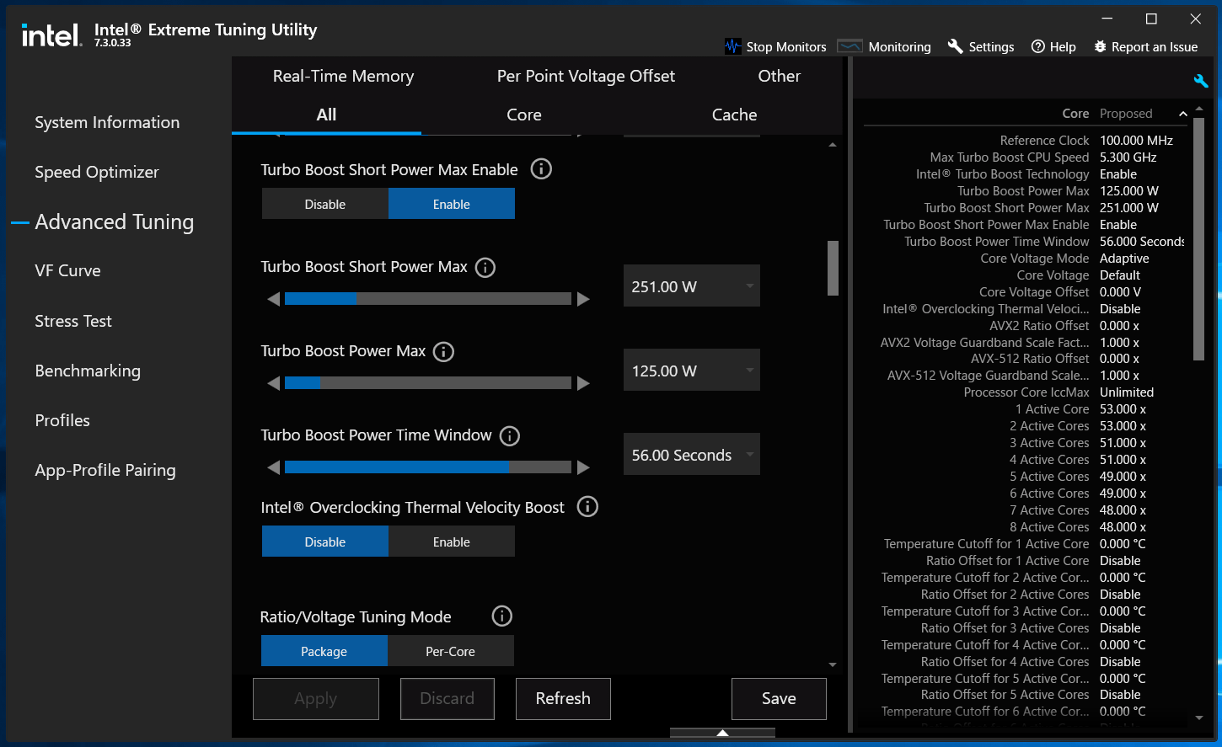Expand the bottom monitoring panel arrow
This screenshot has width=1222, height=747.
click(x=722, y=733)
